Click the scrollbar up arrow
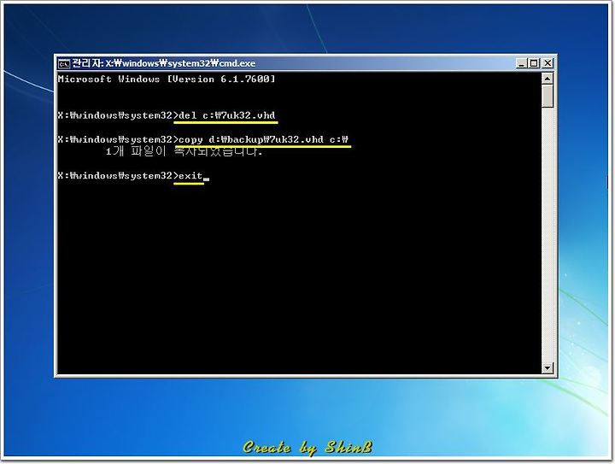 coord(548,79)
